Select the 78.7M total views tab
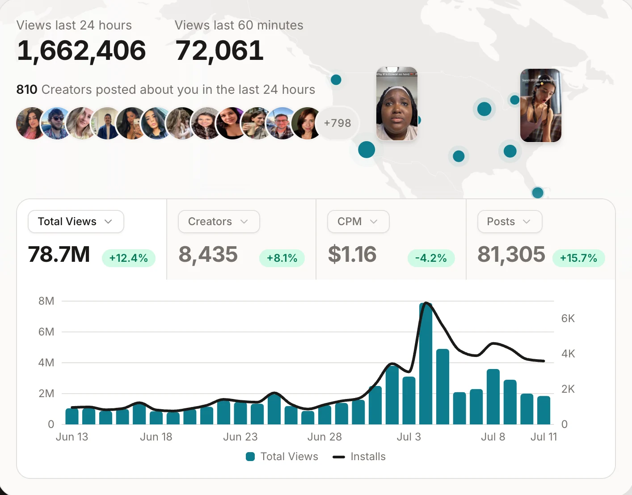Viewport: 632px width, 495px height. 92,239
